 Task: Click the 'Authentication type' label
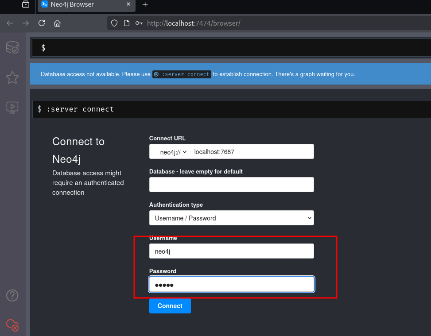[x=176, y=205]
